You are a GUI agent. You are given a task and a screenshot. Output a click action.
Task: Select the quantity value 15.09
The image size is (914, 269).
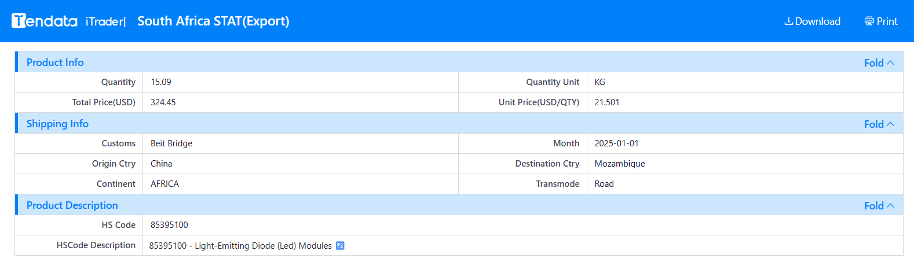point(161,82)
